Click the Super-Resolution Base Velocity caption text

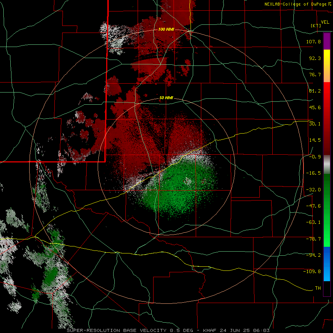pyautogui.click(x=168, y=330)
